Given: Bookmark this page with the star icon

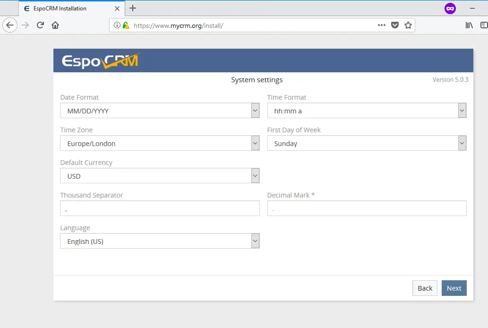Looking at the screenshot, I should click(x=408, y=25).
